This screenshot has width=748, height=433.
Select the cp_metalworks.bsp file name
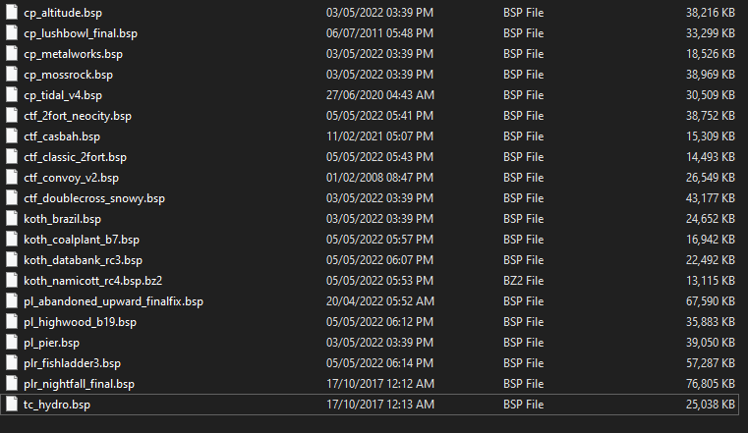click(x=73, y=54)
